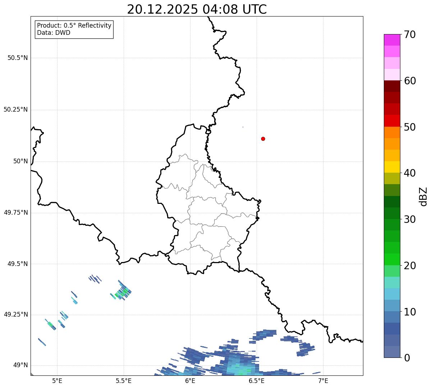
Task: Click the top magenta colorbar segment
Action: click(x=392, y=40)
